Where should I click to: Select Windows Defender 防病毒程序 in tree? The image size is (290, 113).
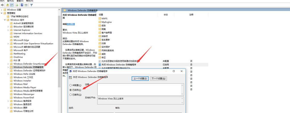click(x=28, y=67)
